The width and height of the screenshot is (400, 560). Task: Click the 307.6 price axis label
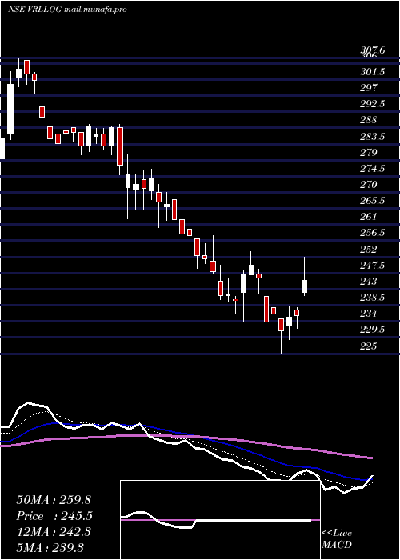point(373,50)
